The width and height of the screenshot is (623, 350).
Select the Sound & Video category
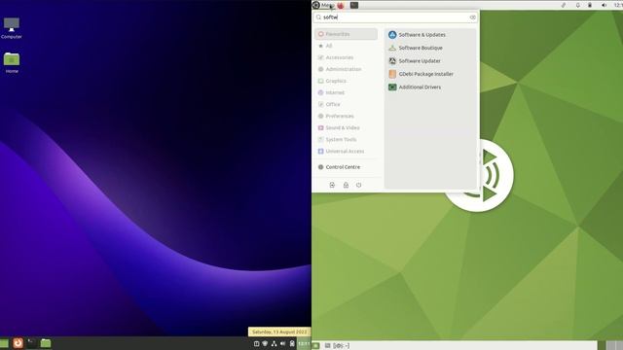(x=347, y=127)
